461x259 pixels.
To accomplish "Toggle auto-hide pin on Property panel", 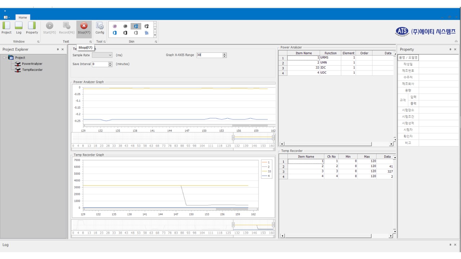I will 451,49.
